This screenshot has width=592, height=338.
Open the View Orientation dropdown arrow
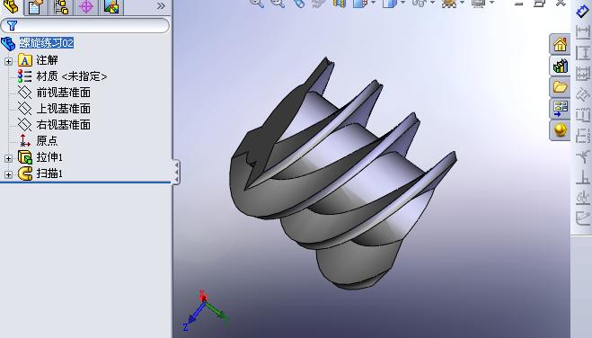tap(373, 3)
